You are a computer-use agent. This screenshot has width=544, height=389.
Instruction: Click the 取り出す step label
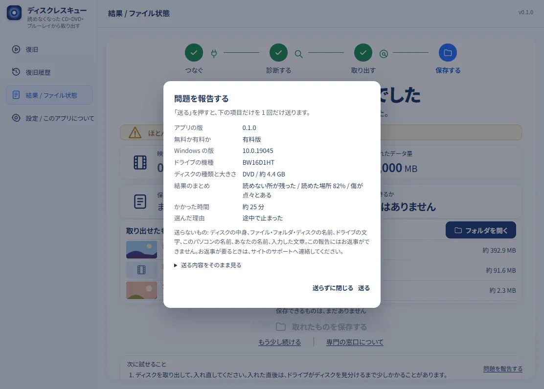pos(363,70)
